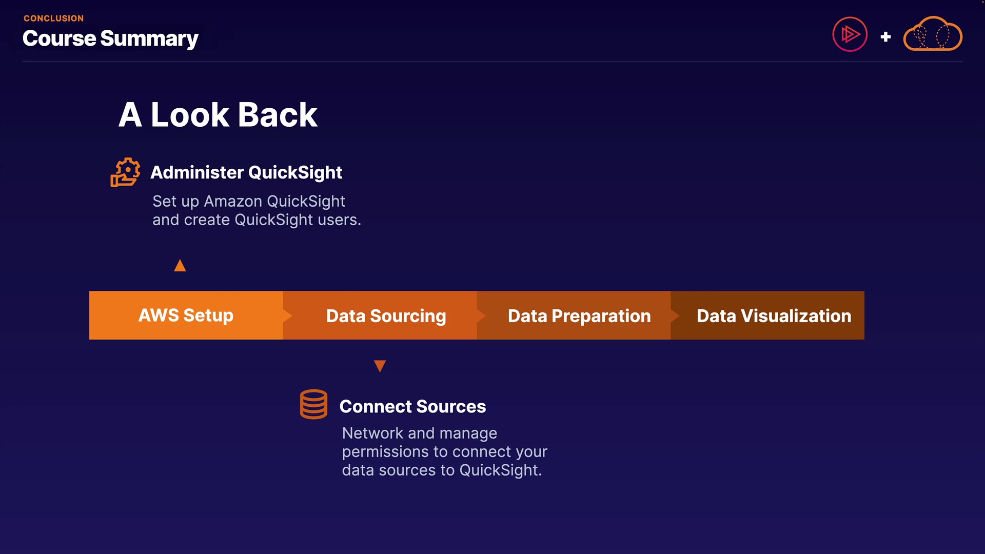Click the down triangle below Data Sourcing
This screenshot has height=554, width=985.
[x=380, y=366]
